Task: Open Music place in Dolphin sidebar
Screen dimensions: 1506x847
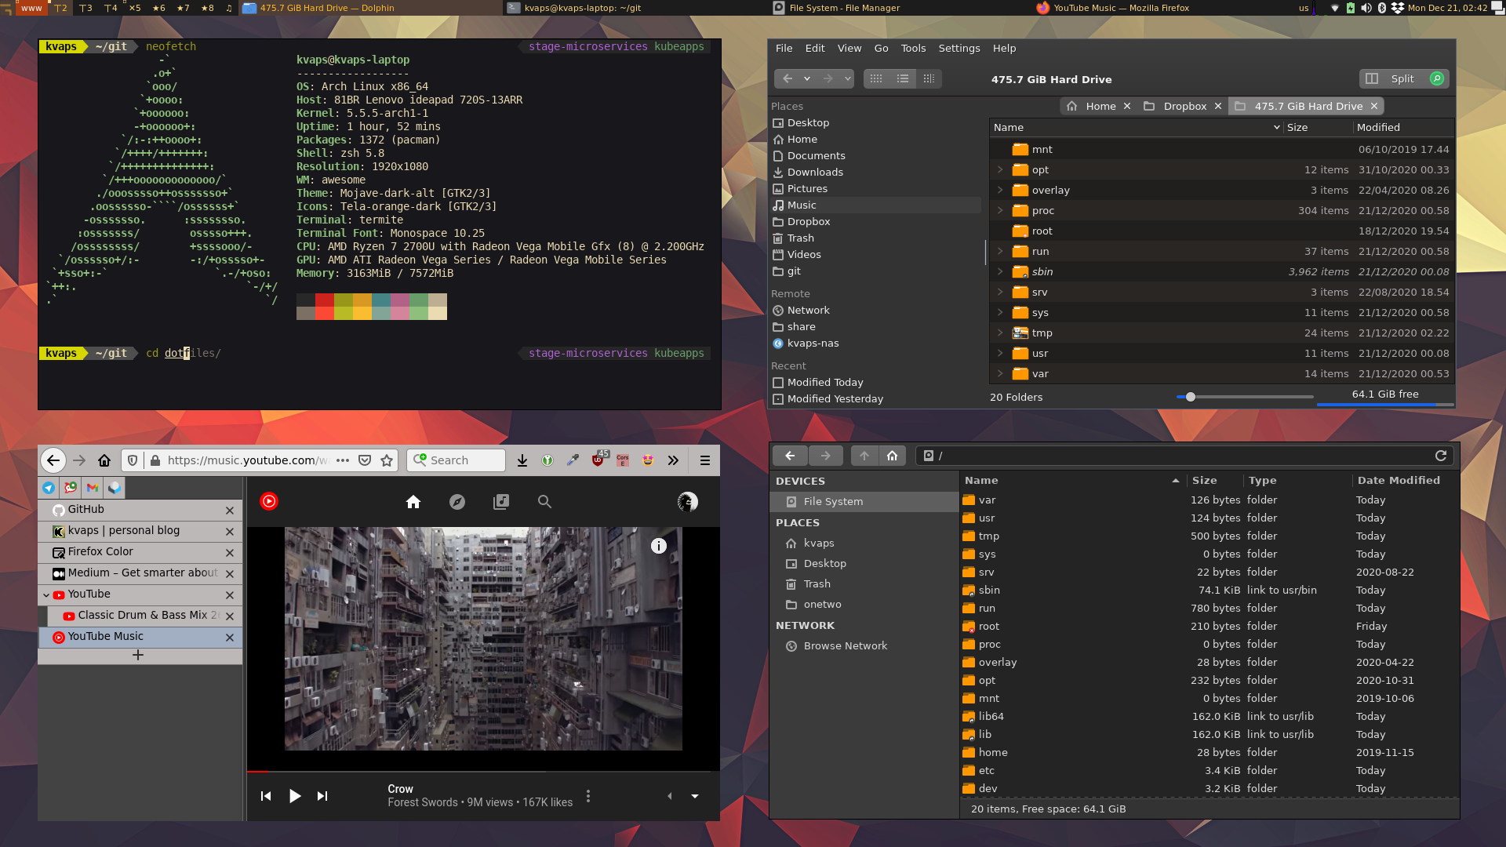Action: (x=875, y=205)
